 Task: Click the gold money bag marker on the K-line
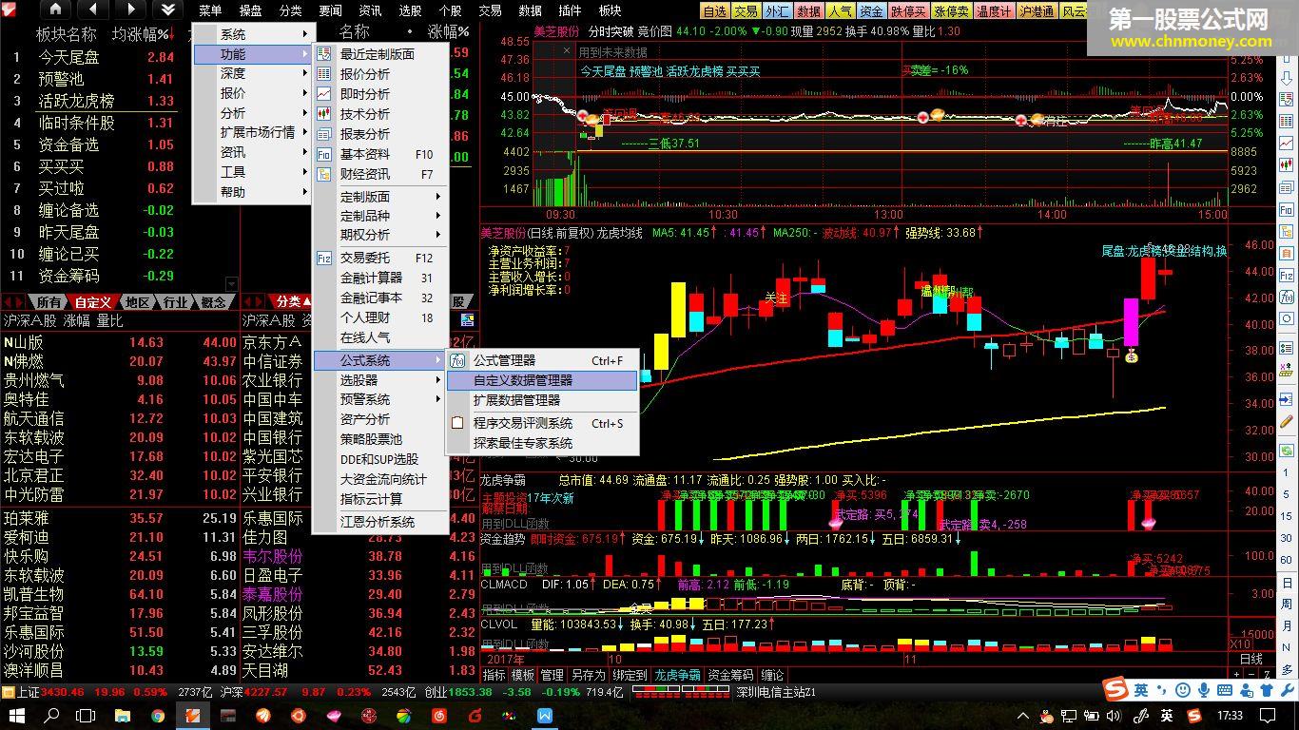pyautogui.click(x=1133, y=357)
